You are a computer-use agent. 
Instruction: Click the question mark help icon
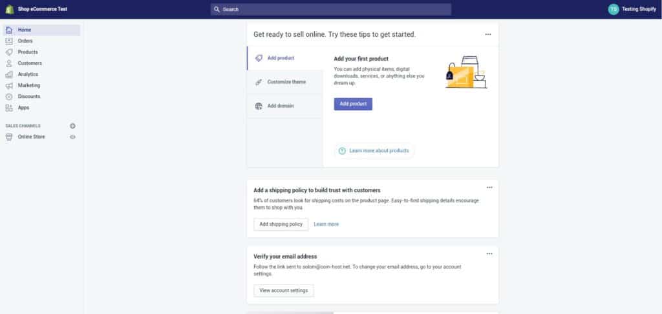342,151
